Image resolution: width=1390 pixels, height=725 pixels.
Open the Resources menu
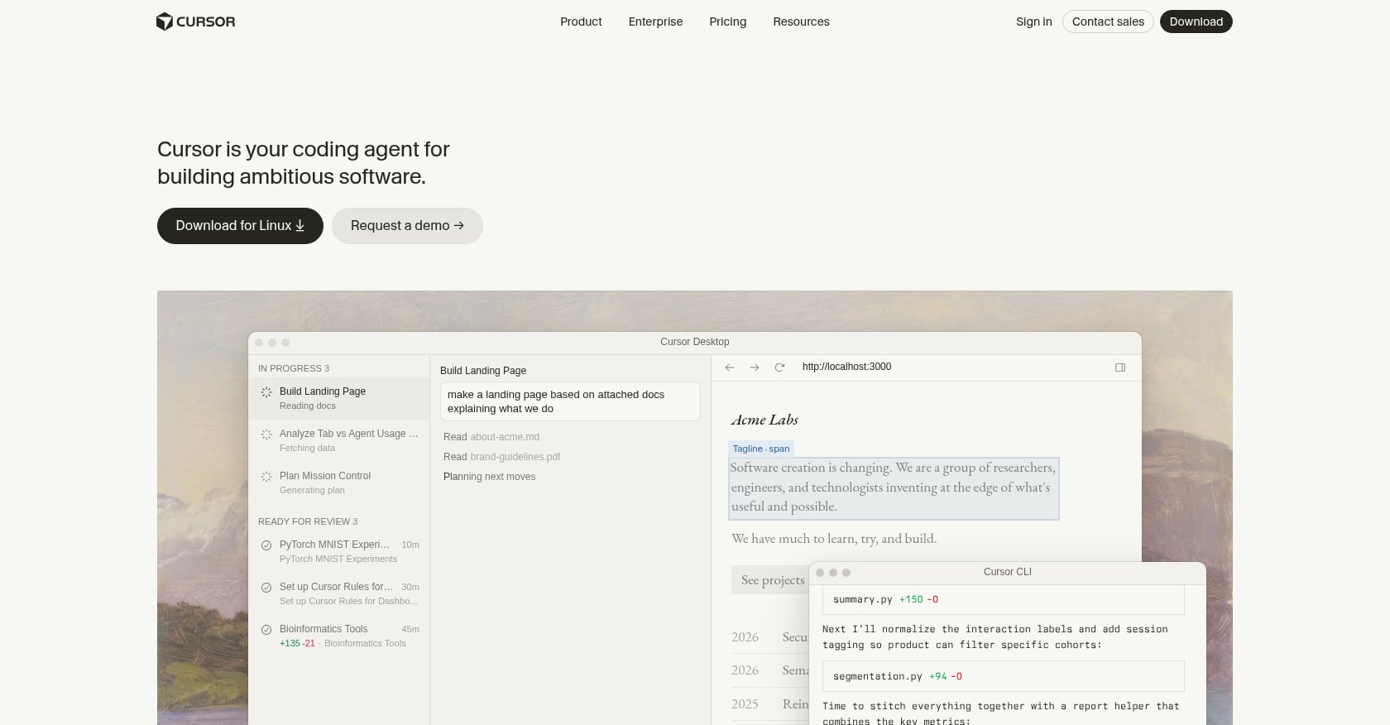(x=801, y=22)
